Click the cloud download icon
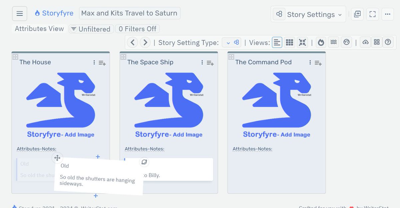This screenshot has width=400, height=208. pos(365,43)
